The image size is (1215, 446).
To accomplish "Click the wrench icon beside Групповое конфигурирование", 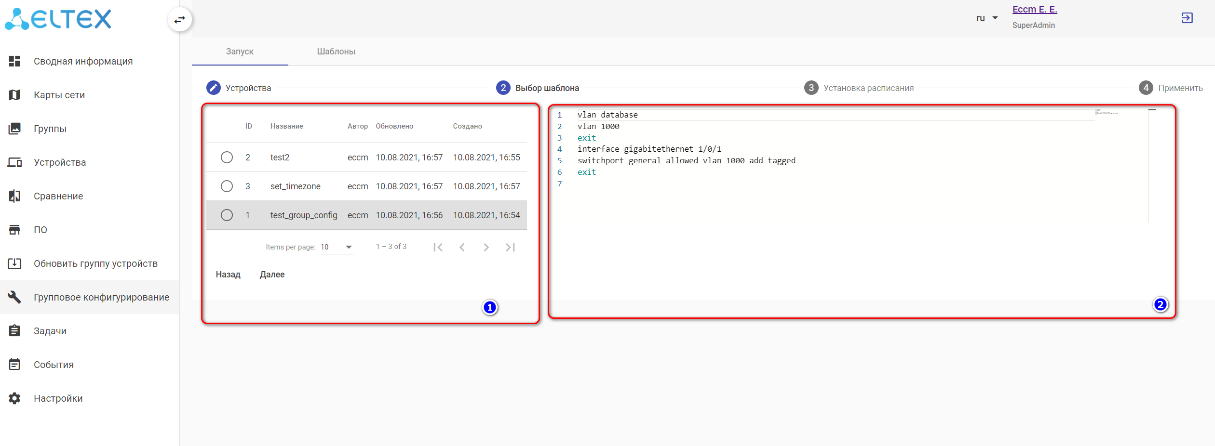I will click(14, 297).
